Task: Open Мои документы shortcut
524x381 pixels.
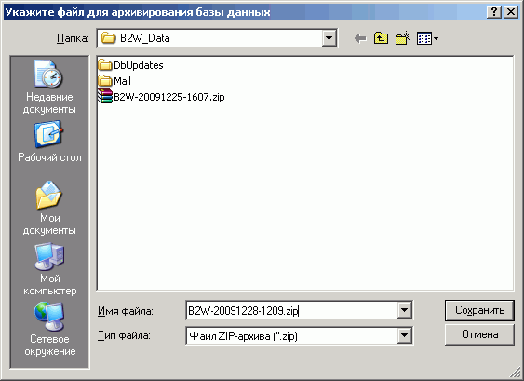Action: pyautogui.click(x=49, y=208)
